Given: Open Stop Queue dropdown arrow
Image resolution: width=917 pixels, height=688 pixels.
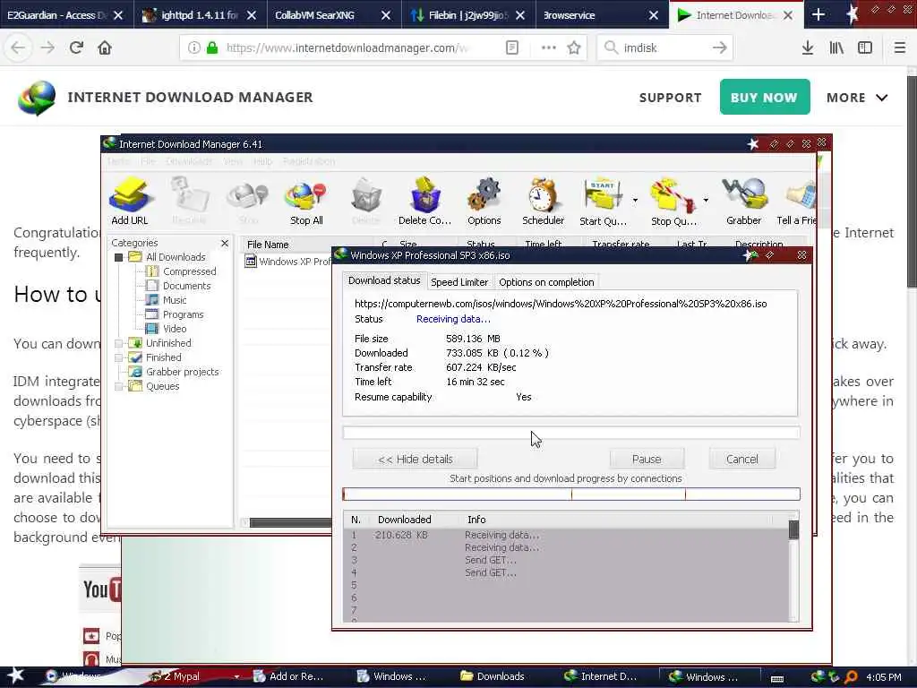Looking at the screenshot, I should pyautogui.click(x=706, y=200).
